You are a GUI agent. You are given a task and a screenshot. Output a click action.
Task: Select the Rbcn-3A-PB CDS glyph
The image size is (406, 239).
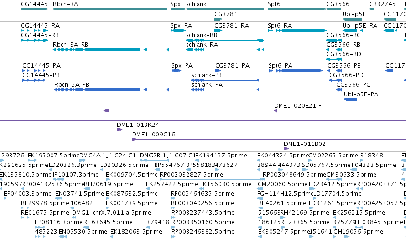[112, 90]
